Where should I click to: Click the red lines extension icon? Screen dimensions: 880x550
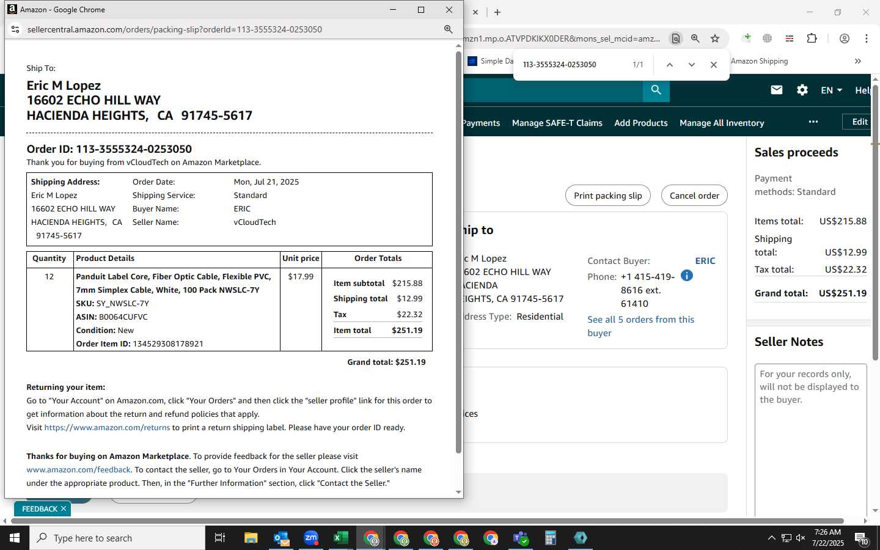tap(790, 38)
